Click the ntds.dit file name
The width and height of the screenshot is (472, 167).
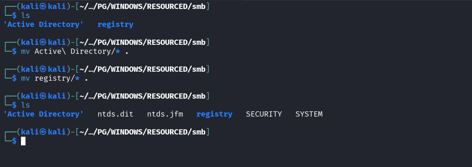(115, 114)
